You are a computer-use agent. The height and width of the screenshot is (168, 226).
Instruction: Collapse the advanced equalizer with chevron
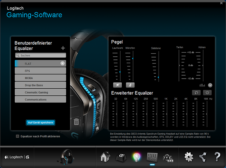point(210,85)
